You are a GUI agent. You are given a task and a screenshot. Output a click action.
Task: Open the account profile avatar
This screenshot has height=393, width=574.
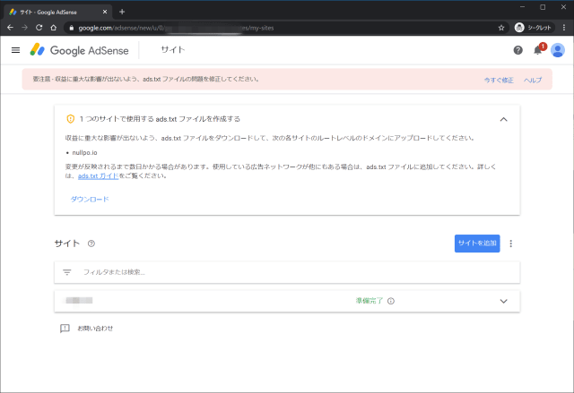click(x=558, y=50)
